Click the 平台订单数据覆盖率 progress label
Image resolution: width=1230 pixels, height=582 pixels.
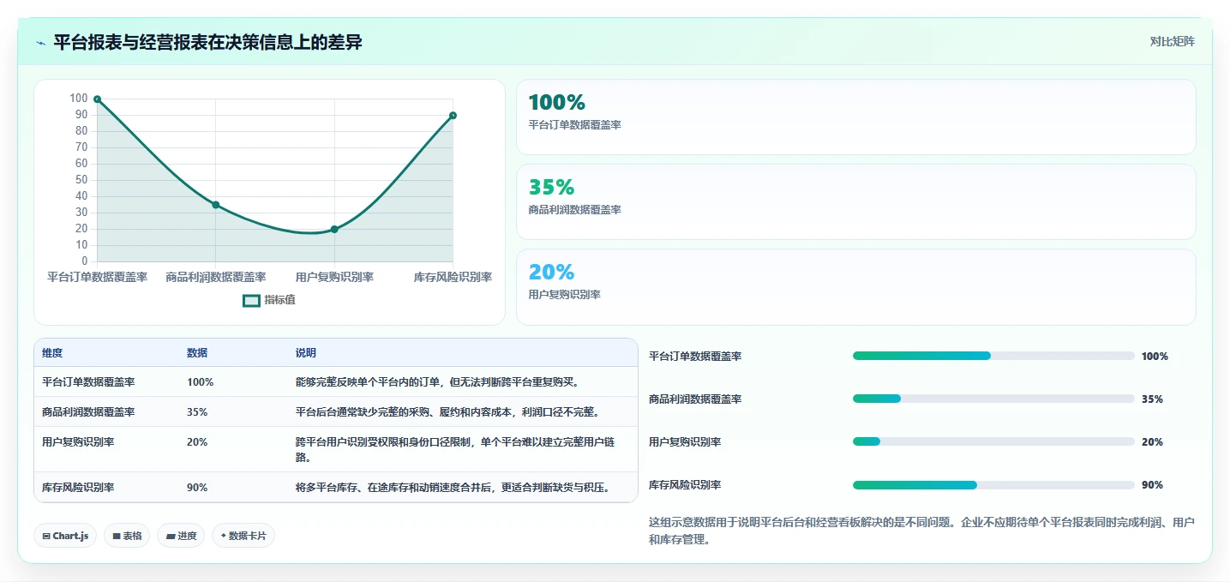point(695,356)
